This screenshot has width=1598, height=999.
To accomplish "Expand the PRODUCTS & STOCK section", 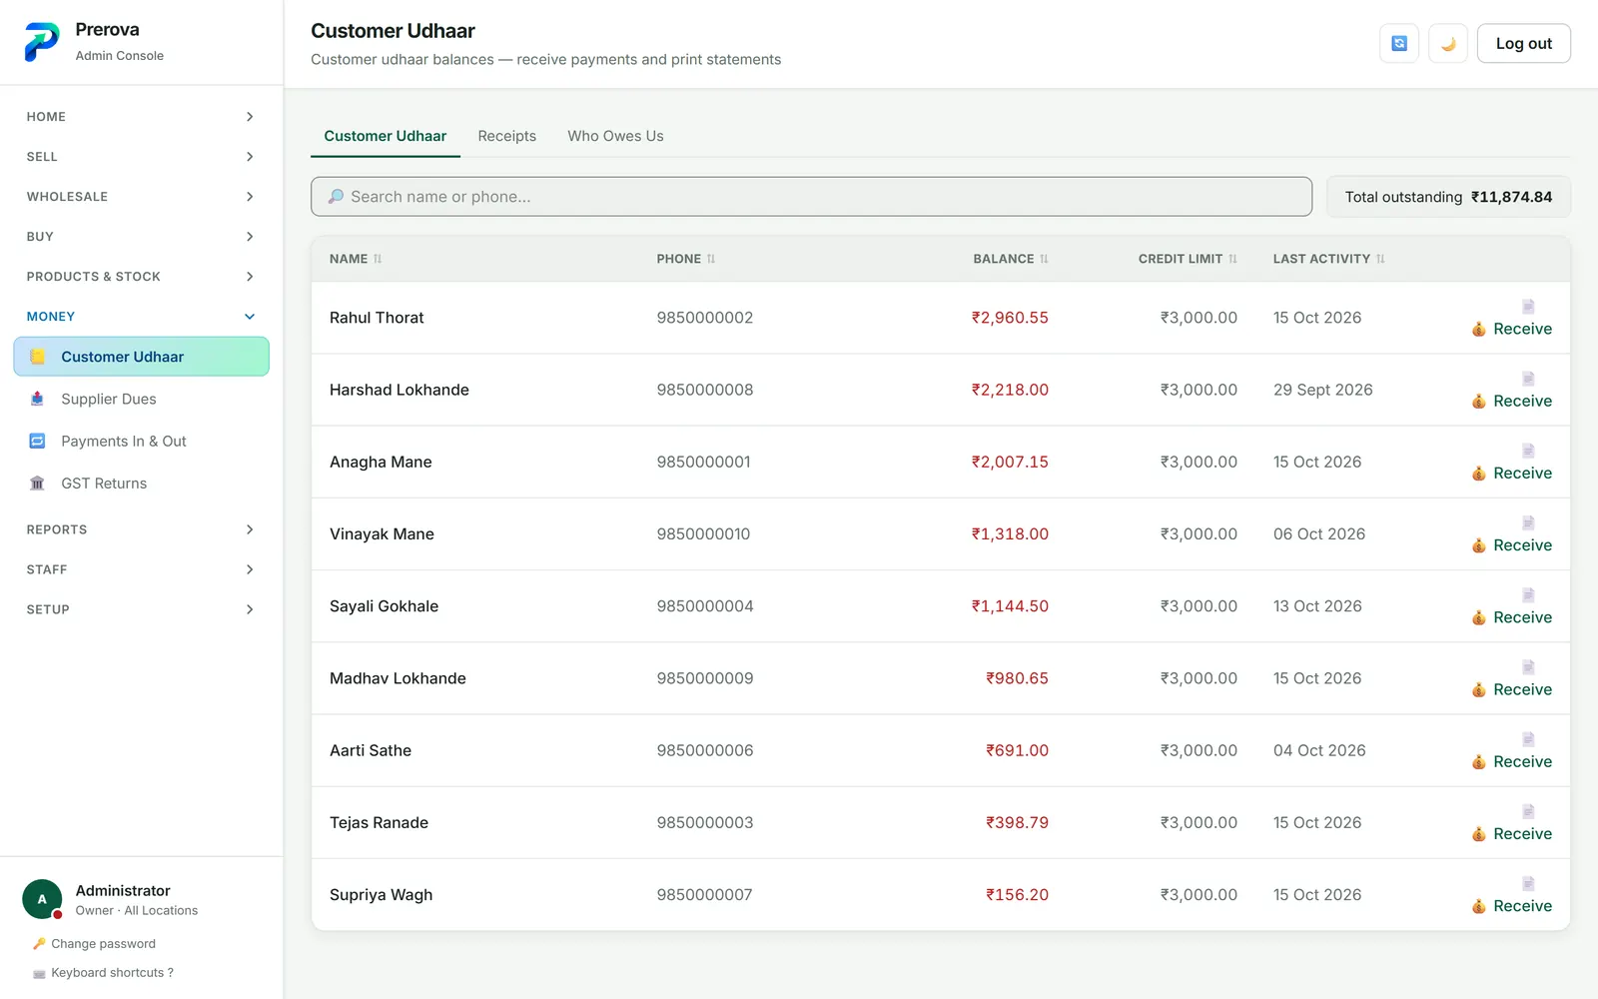I will [x=141, y=277].
